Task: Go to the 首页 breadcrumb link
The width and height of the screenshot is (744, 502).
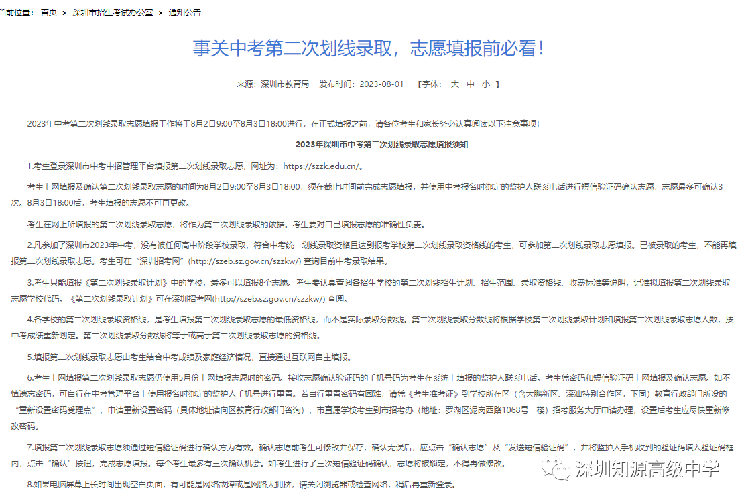Action: (48, 12)
